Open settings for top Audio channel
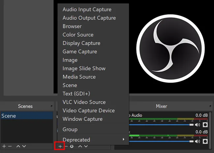Screen dimensions: 214x153 pos(205,125)
